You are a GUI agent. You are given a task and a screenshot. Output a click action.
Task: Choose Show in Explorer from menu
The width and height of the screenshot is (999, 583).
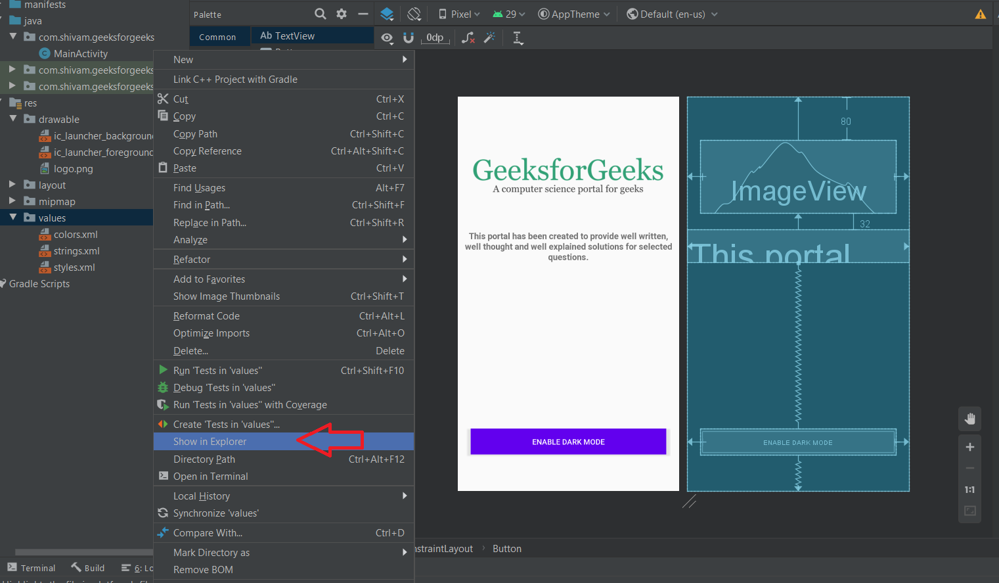click(210, 442)
